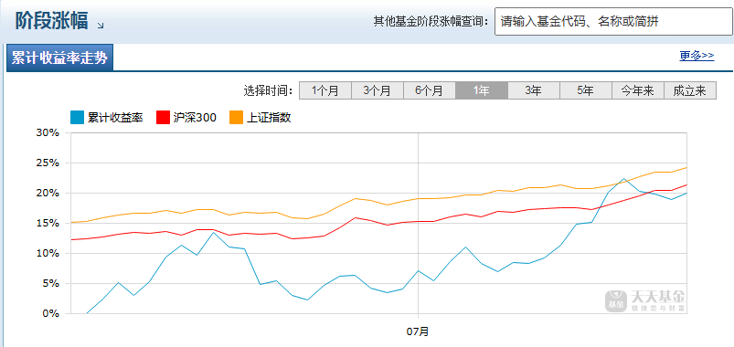Select the 1个月 time range

pos(325,90)
